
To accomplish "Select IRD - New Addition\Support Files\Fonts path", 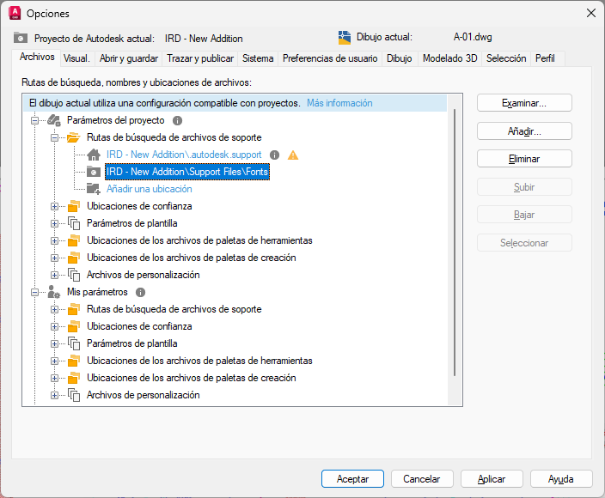I will click(187, 172).
